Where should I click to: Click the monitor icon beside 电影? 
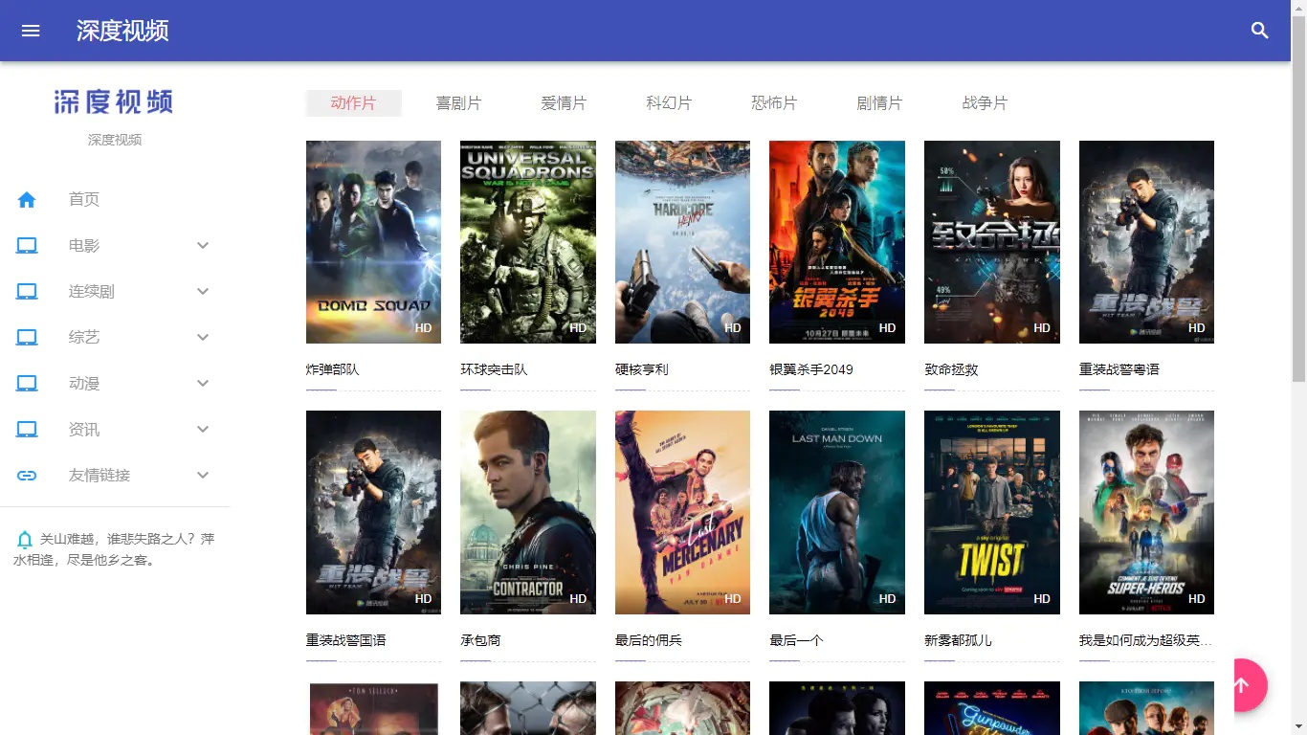click(x=27, y=246)
